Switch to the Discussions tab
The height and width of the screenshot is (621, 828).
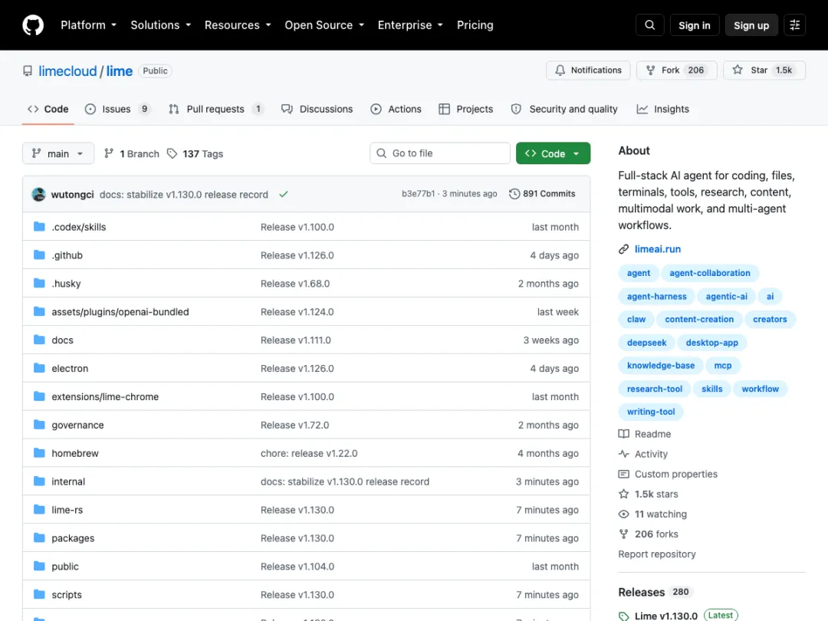317,110
